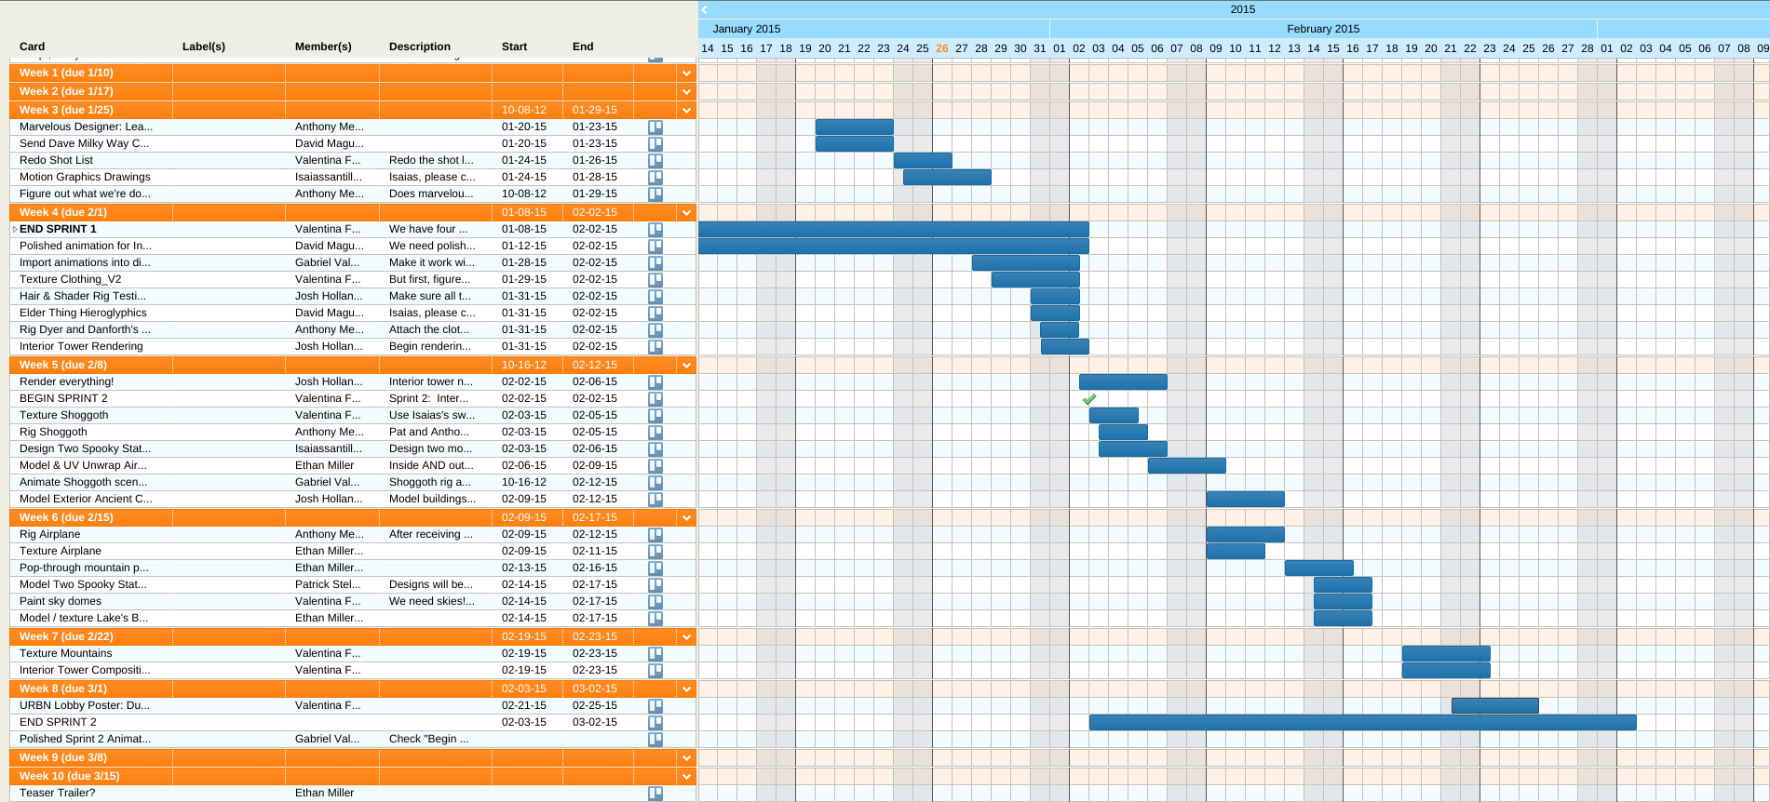Open Trello card icon for Redo Shot List

click(x=655, y=161)
